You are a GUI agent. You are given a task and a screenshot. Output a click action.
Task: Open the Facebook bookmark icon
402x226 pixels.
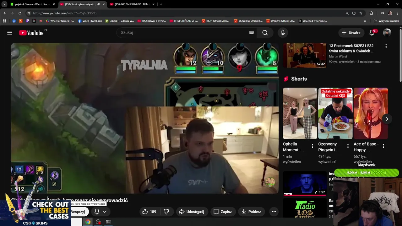[14, 21]
